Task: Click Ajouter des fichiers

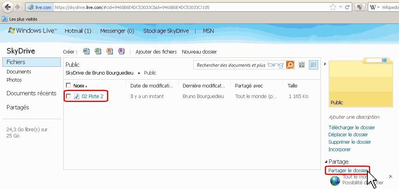Action: (x=156, y=52)
